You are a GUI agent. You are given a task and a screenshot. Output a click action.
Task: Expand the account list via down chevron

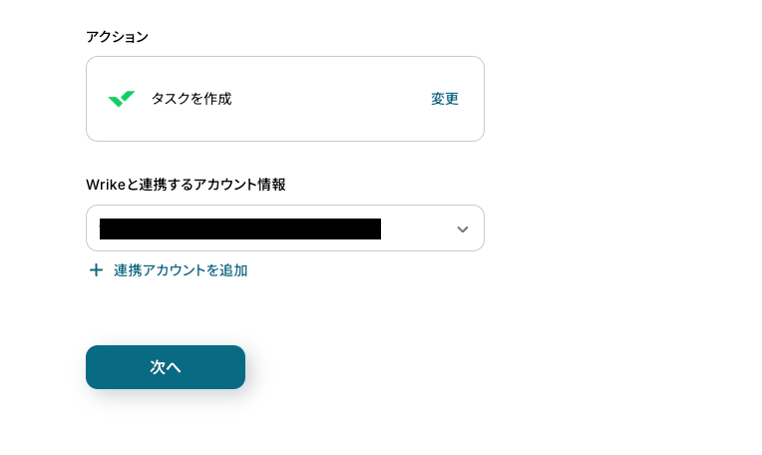pos(462,229)
